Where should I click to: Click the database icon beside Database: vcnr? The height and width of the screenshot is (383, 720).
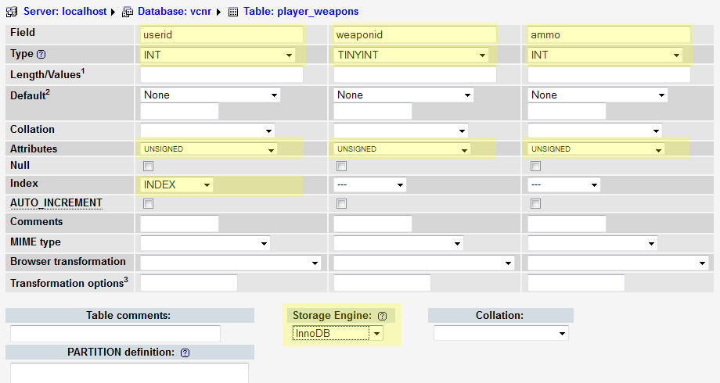pyautogui.click(x=128, y=12)
